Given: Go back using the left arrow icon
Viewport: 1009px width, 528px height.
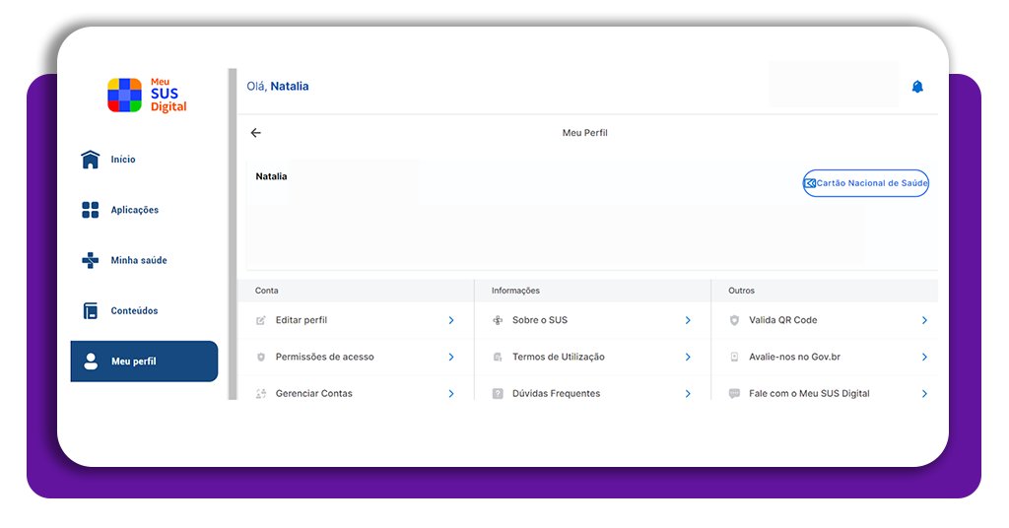Looking at the screenshot, I should click(x=255, y=132).
